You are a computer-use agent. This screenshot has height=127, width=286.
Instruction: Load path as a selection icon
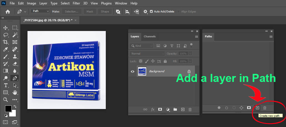pyautogui.click(x=234, y=108)
